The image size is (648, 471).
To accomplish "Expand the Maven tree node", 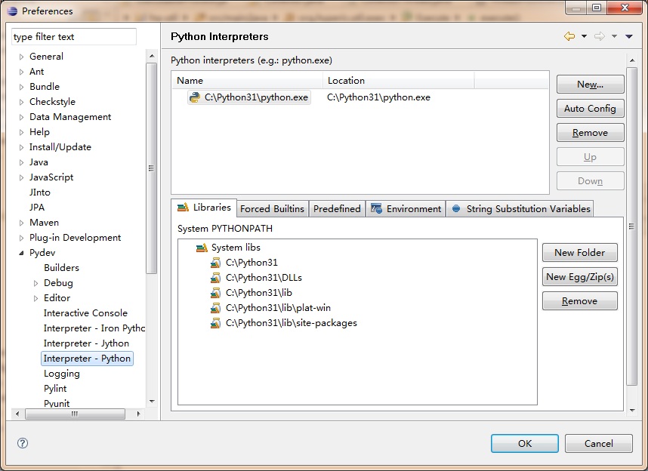I will click(x=21, y=223).
